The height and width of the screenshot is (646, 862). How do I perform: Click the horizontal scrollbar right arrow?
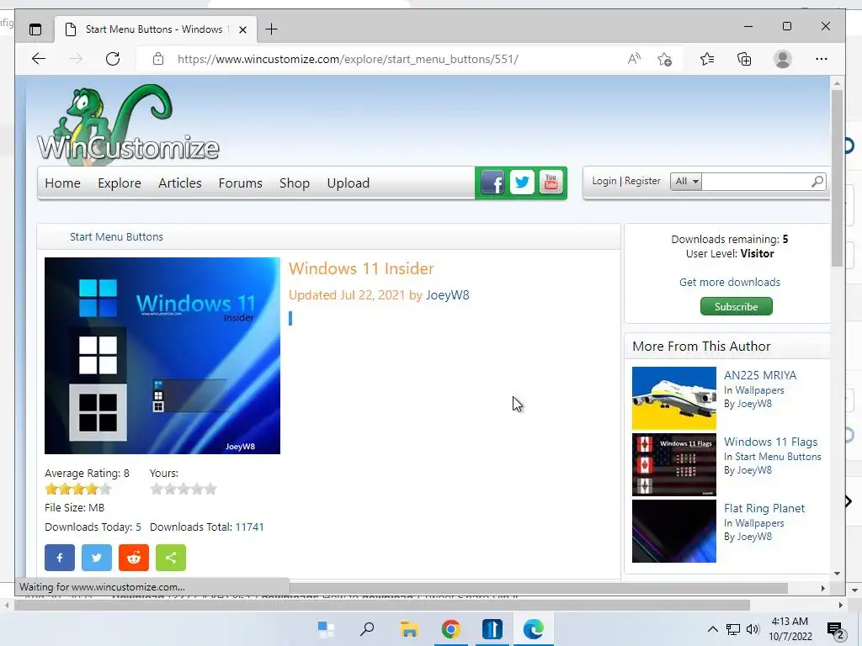(823, 588)
